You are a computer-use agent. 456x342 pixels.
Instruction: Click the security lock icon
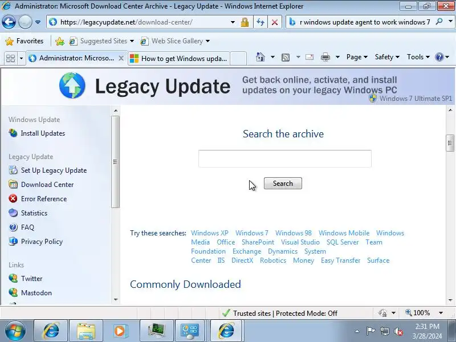245,22
